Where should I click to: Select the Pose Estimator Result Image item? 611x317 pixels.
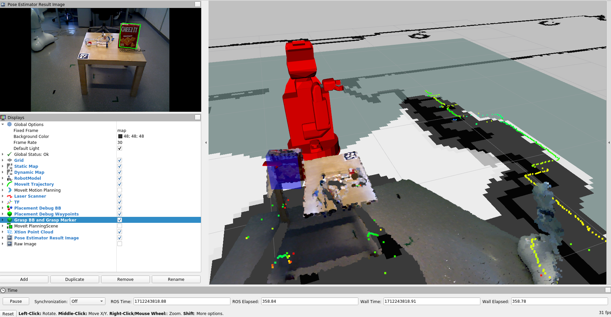46,238
